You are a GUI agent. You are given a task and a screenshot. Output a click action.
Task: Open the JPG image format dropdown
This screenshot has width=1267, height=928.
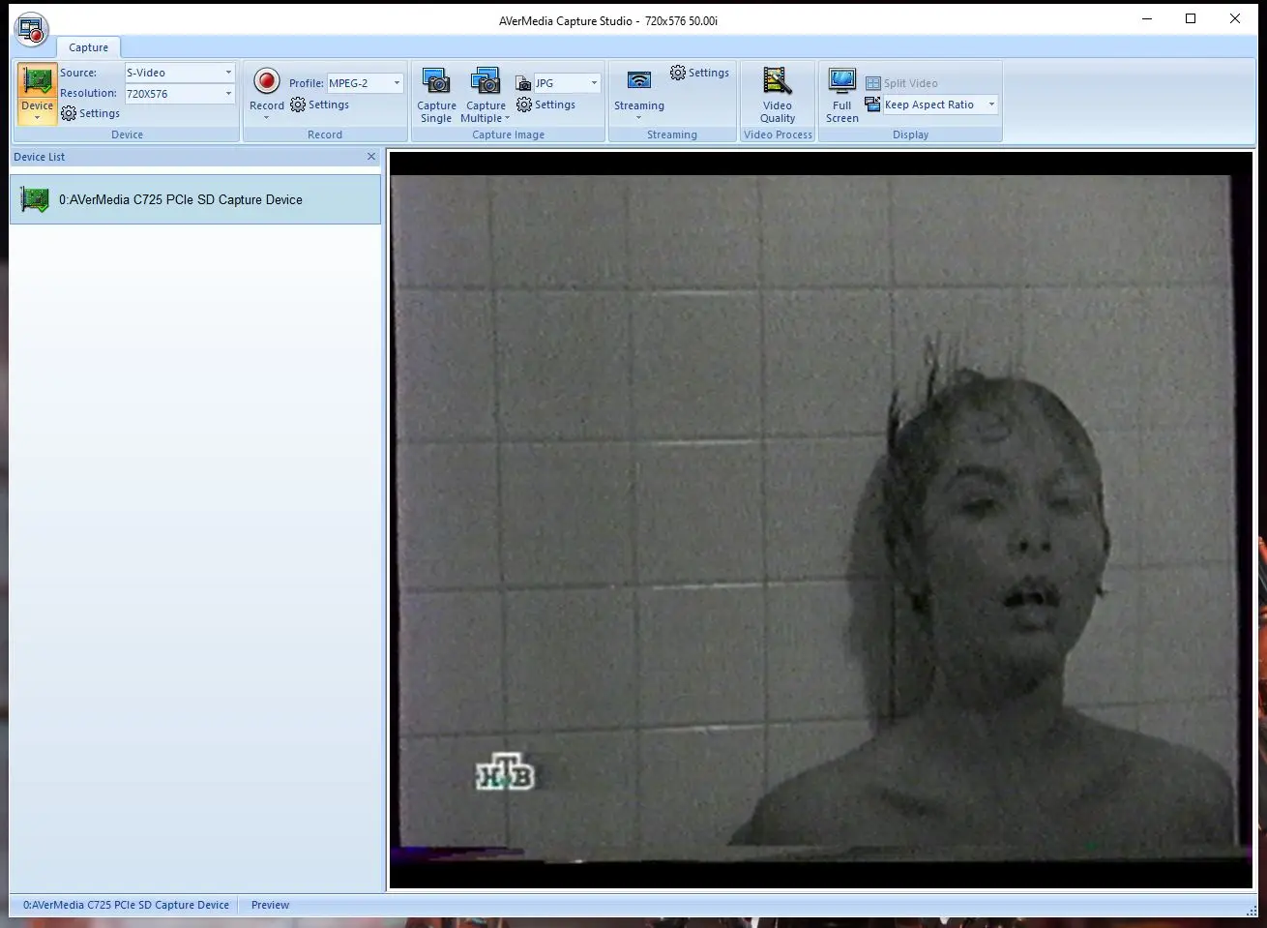(567, 83)
